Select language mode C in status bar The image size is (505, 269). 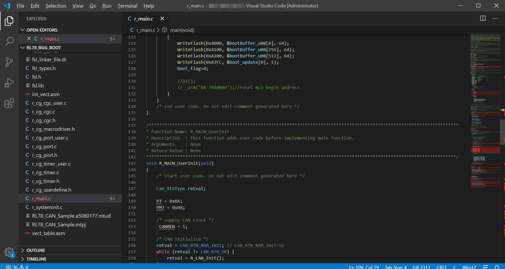coord(454,267)
